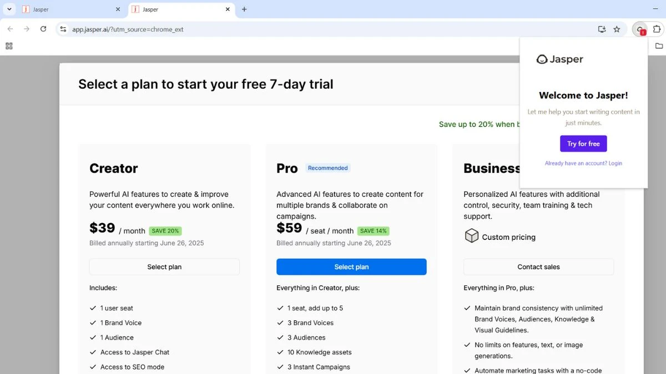666x374 pixels.
Task: Click the Pro plan heading
Action: [287, 168]
